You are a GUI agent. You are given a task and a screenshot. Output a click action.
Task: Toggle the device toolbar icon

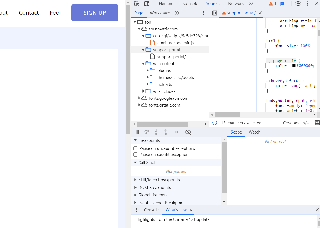click(147, 4)
